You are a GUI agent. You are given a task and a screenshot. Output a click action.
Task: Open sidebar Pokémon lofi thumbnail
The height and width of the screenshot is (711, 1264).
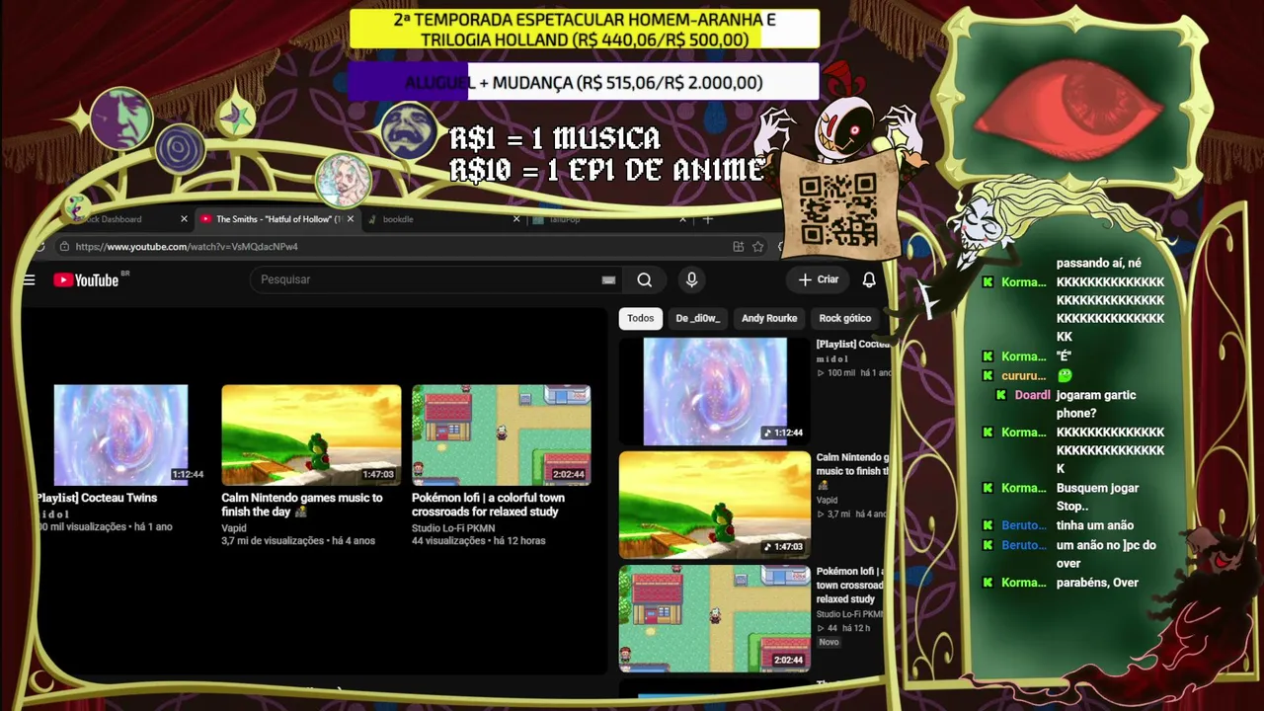click(x=715, y=619)
